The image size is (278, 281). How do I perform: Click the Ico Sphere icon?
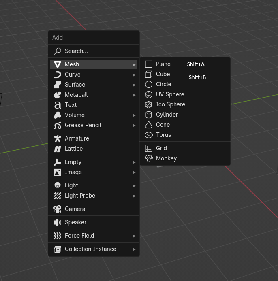pyautogui.click(x=149, y=104)
